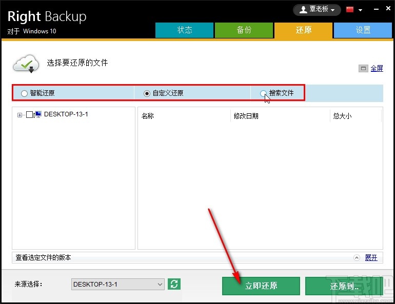This screenshot has height=304, width=395.
Task: Click the green refresh source icon
Action: 174,284
